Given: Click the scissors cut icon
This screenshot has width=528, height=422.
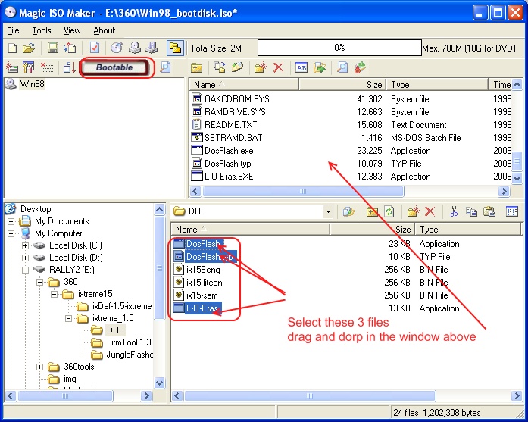Looking at the screenshot, I should pyautogui.click(x=454, y=212).
